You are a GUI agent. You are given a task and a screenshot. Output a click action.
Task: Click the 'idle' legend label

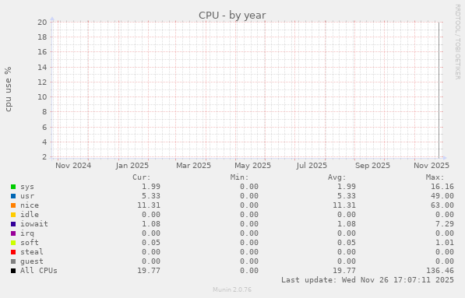click(x=30, y=215)
